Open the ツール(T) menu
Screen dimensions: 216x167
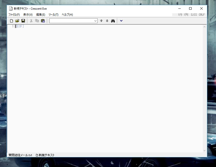(53, 15)
